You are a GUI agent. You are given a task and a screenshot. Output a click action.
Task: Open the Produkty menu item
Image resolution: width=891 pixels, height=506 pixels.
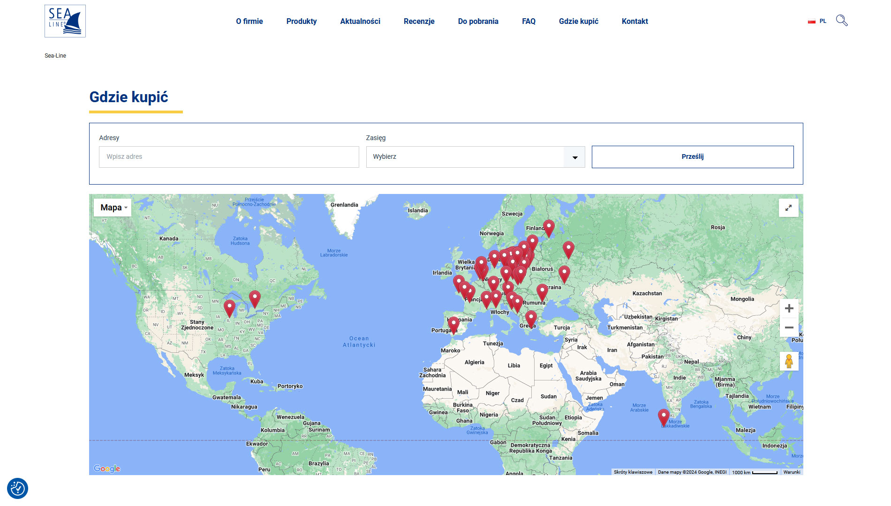point(301,21)
